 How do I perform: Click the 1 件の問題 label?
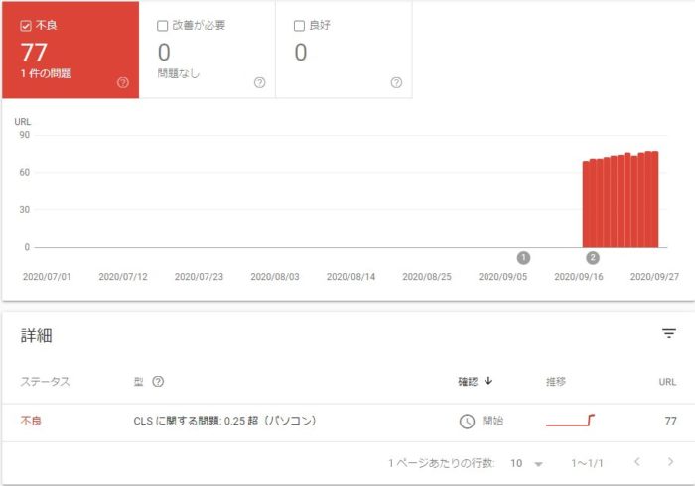(x=46, y=73)
